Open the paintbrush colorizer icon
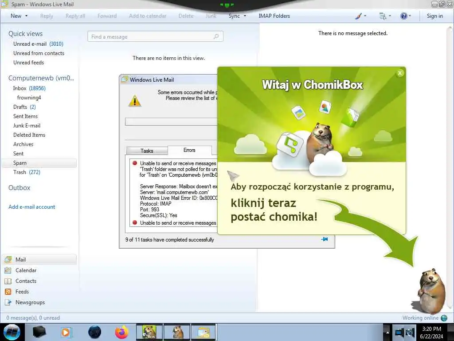Screen dimensions: 454x341 coord(358,16)
